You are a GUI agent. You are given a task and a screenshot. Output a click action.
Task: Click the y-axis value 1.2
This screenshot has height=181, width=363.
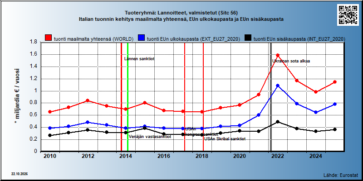34,78
